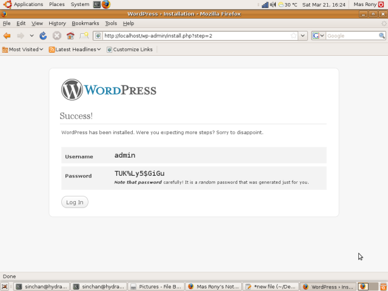Screen dimensions: 388x291
Task: Click the URL address bar
Action: coord(195,36)
